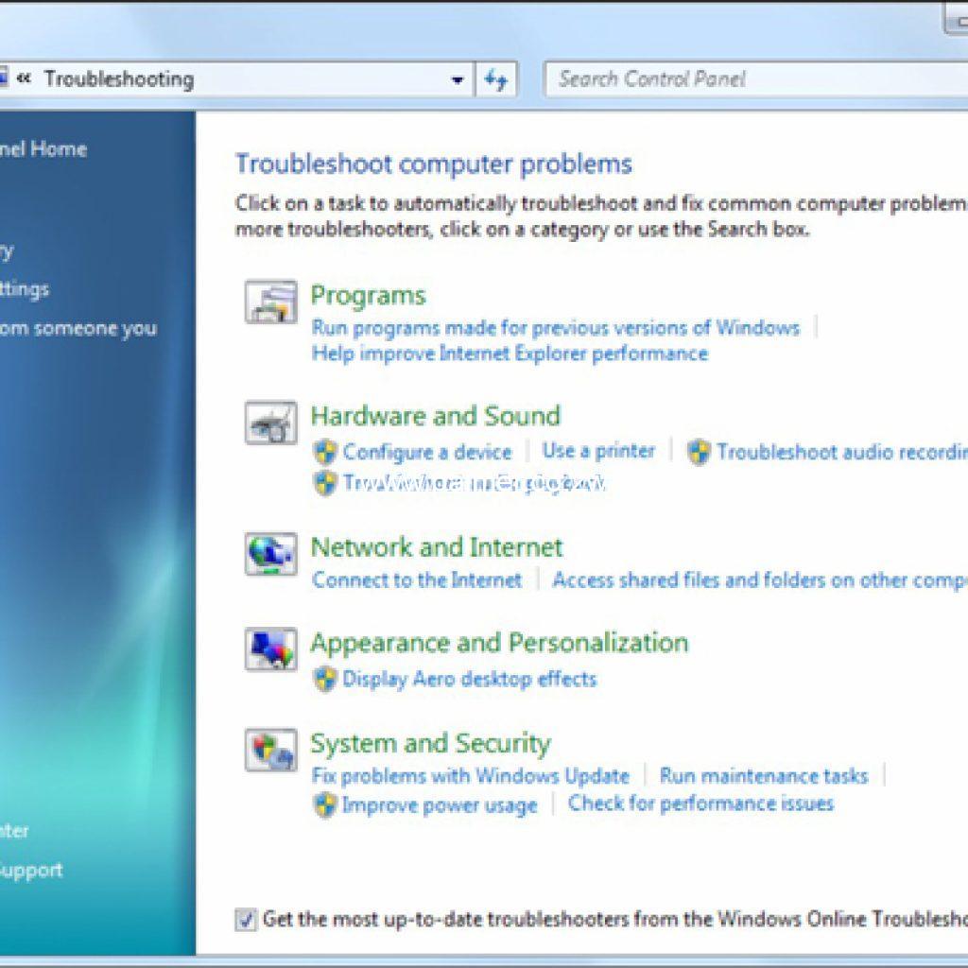Open Access shared files and folders link

tap(760, 579)
